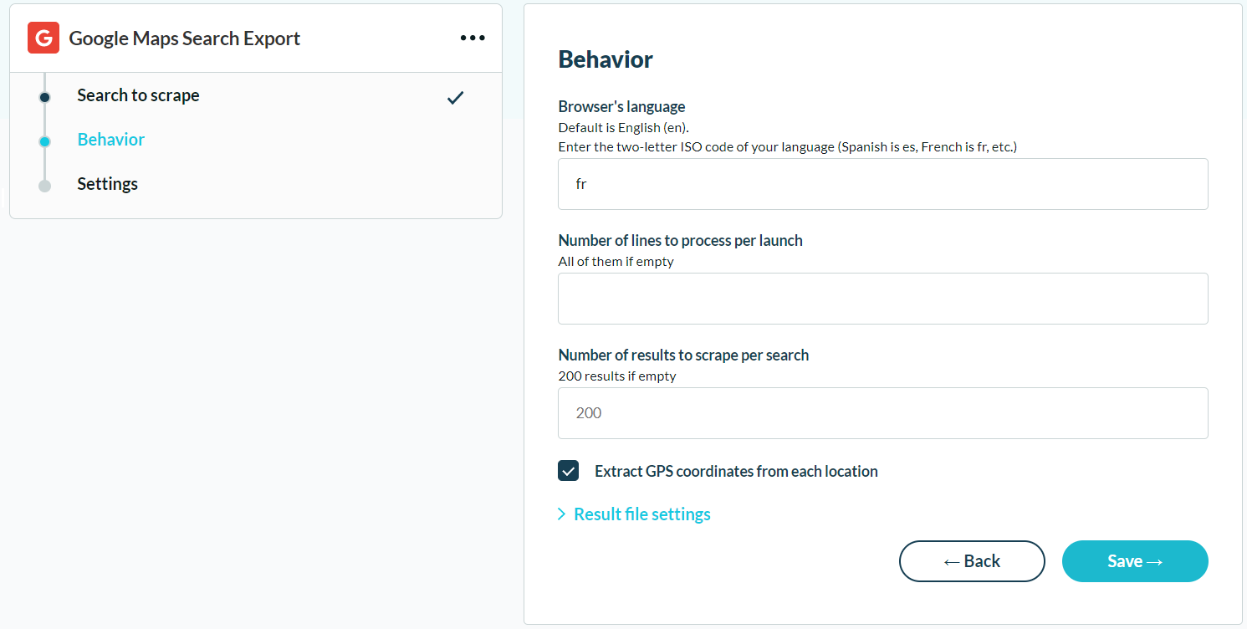Go to the Search to scrape step

(x=138, y=95)
